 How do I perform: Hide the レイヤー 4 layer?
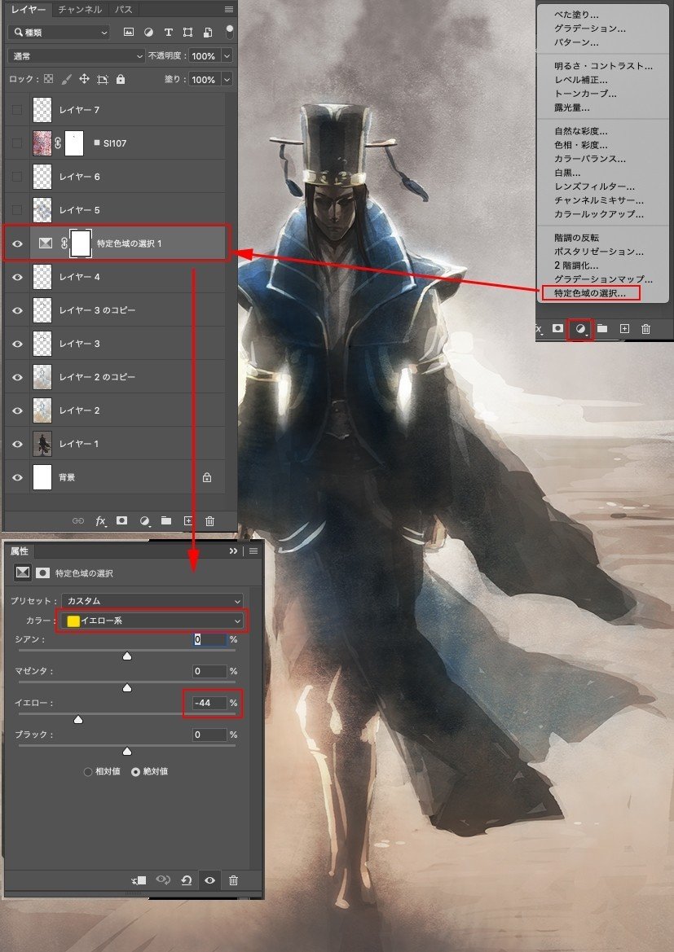pos(17,277)
